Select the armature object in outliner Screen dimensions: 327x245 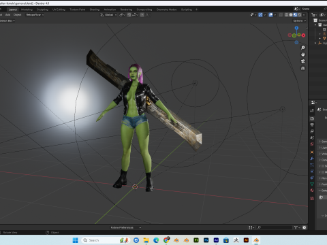point(324,34)
